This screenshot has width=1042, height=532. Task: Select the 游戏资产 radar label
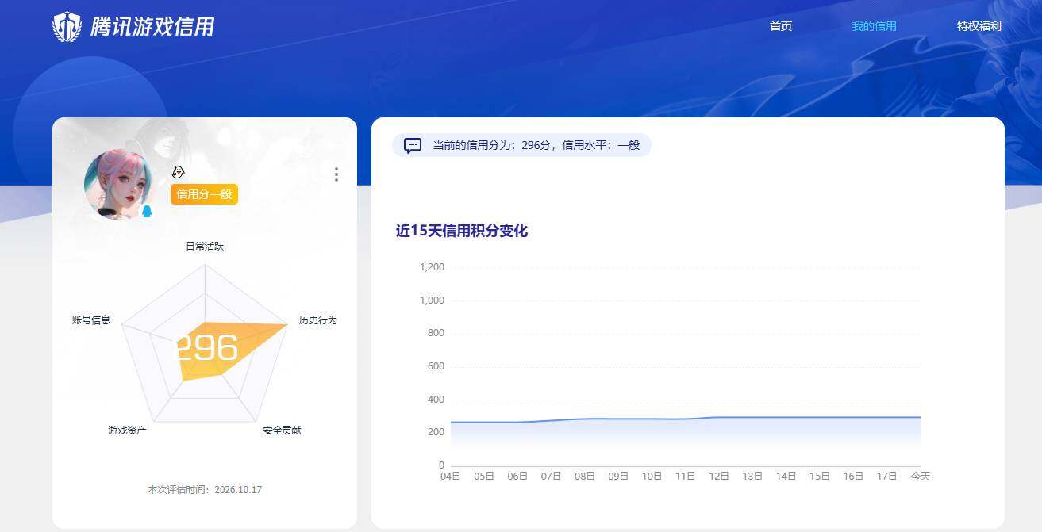128,431
